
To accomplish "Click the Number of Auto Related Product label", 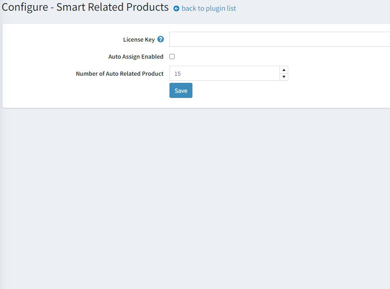I will coord(120,74).
